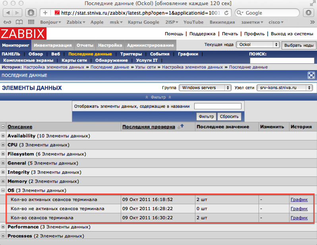Open the Группа Windows servers dropdown

click(205, 88)
